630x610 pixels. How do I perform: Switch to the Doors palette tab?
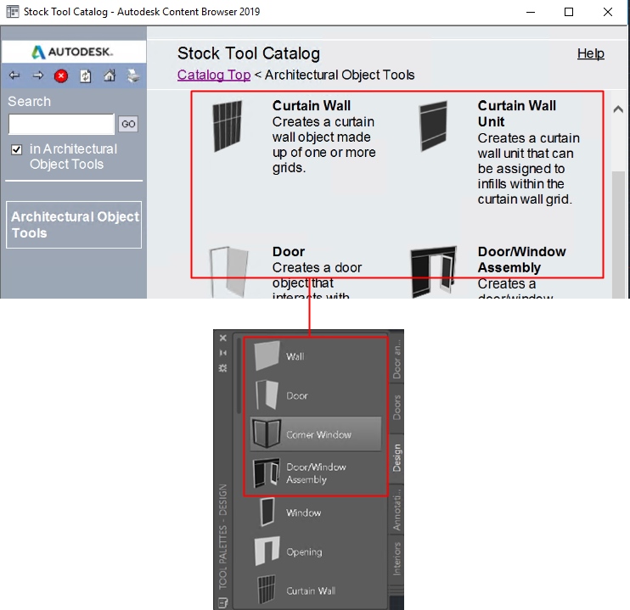click(x=397, y=407)
